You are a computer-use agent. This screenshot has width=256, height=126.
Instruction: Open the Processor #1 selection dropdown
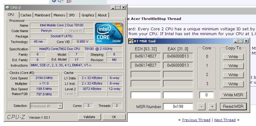pyautogui.click(x=46, y=106)
